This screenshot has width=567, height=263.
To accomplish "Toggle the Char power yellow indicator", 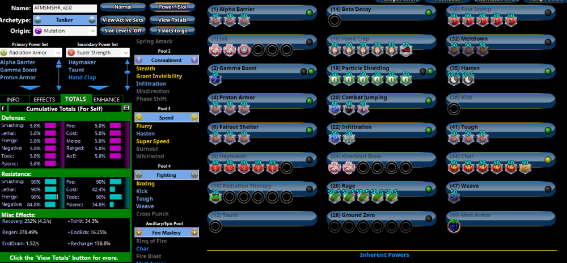I will click(547, 159).
